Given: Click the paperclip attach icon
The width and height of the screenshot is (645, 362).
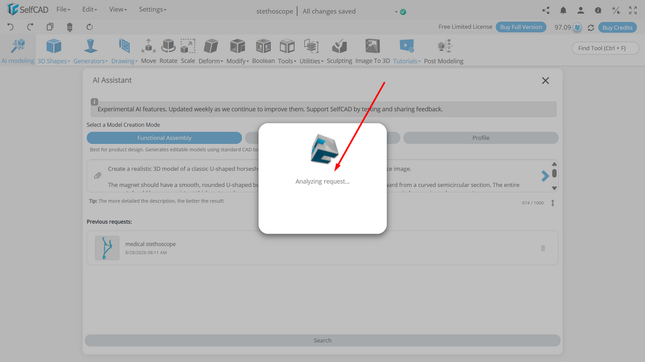Looking at the screenshot, I should click(x=98, y=176).
